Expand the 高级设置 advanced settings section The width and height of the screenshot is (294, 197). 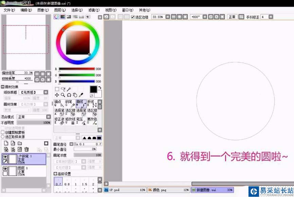click(55, 174)
